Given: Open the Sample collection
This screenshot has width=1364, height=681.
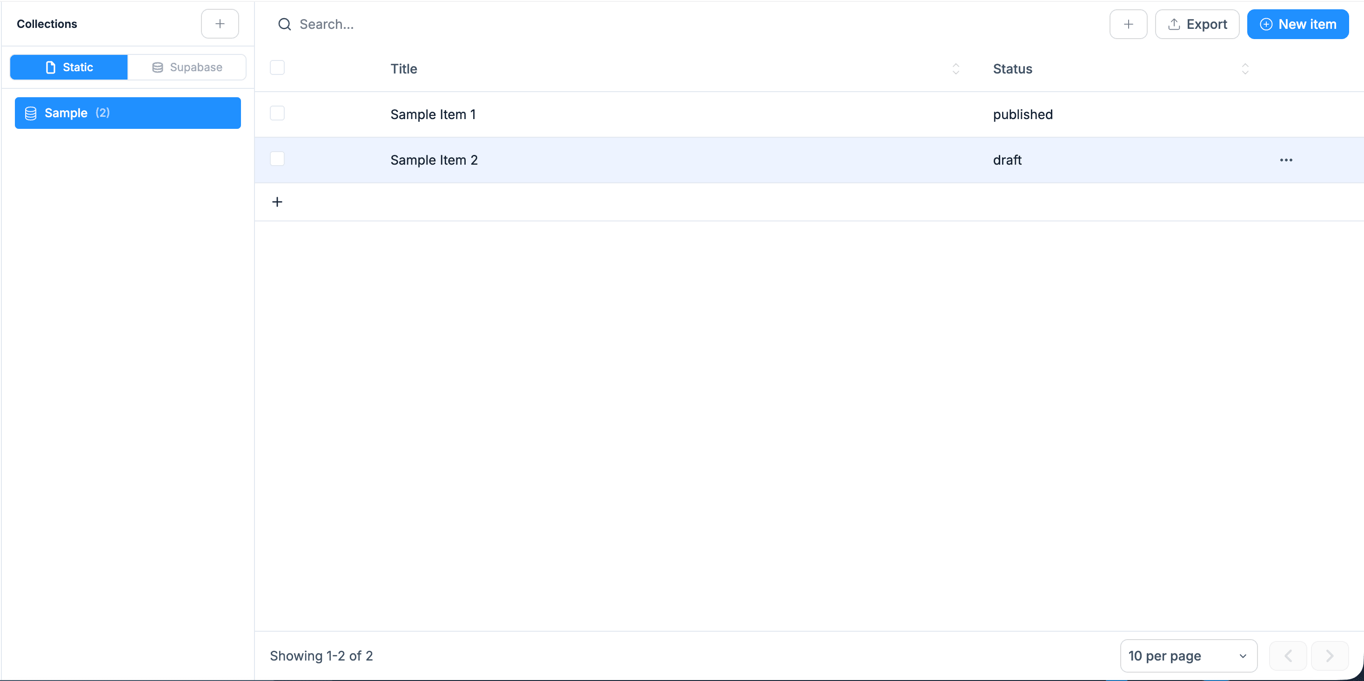Looking at the screenshot, I should pyautogui.click(x=127, y=113).
